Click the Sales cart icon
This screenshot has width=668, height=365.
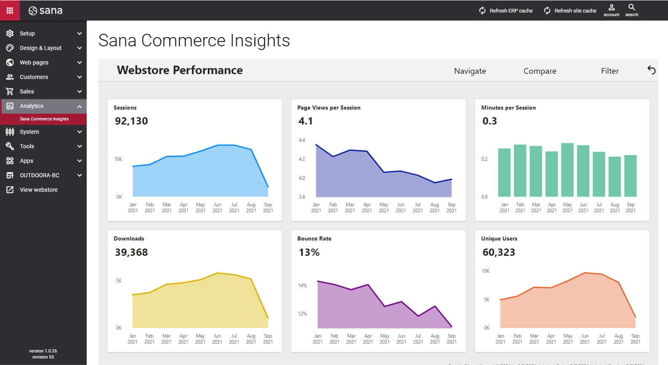pyautogui.click(x=10, y=91)
